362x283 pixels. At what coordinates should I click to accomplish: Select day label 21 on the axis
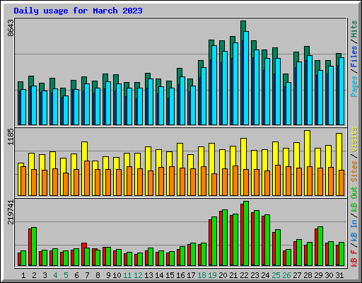[x=233, y=275]
